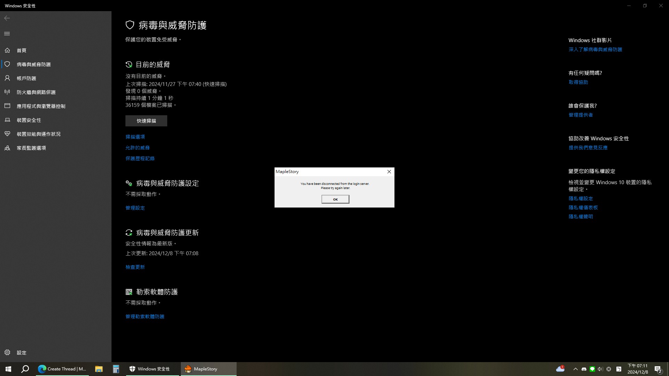
Task: Open LINE from the system tray
Action: [x=592, y=369]
